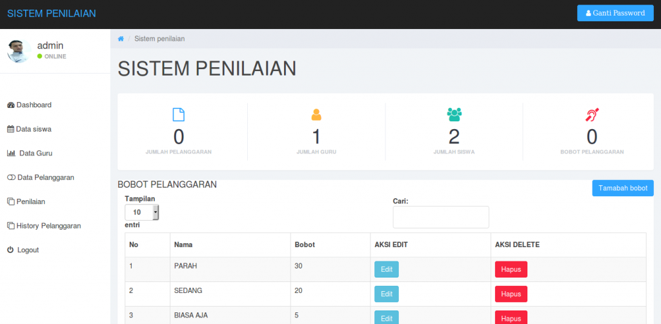Click the JUMLAH GURU label
Screen dimensions: 661x324
click(316, 152)
